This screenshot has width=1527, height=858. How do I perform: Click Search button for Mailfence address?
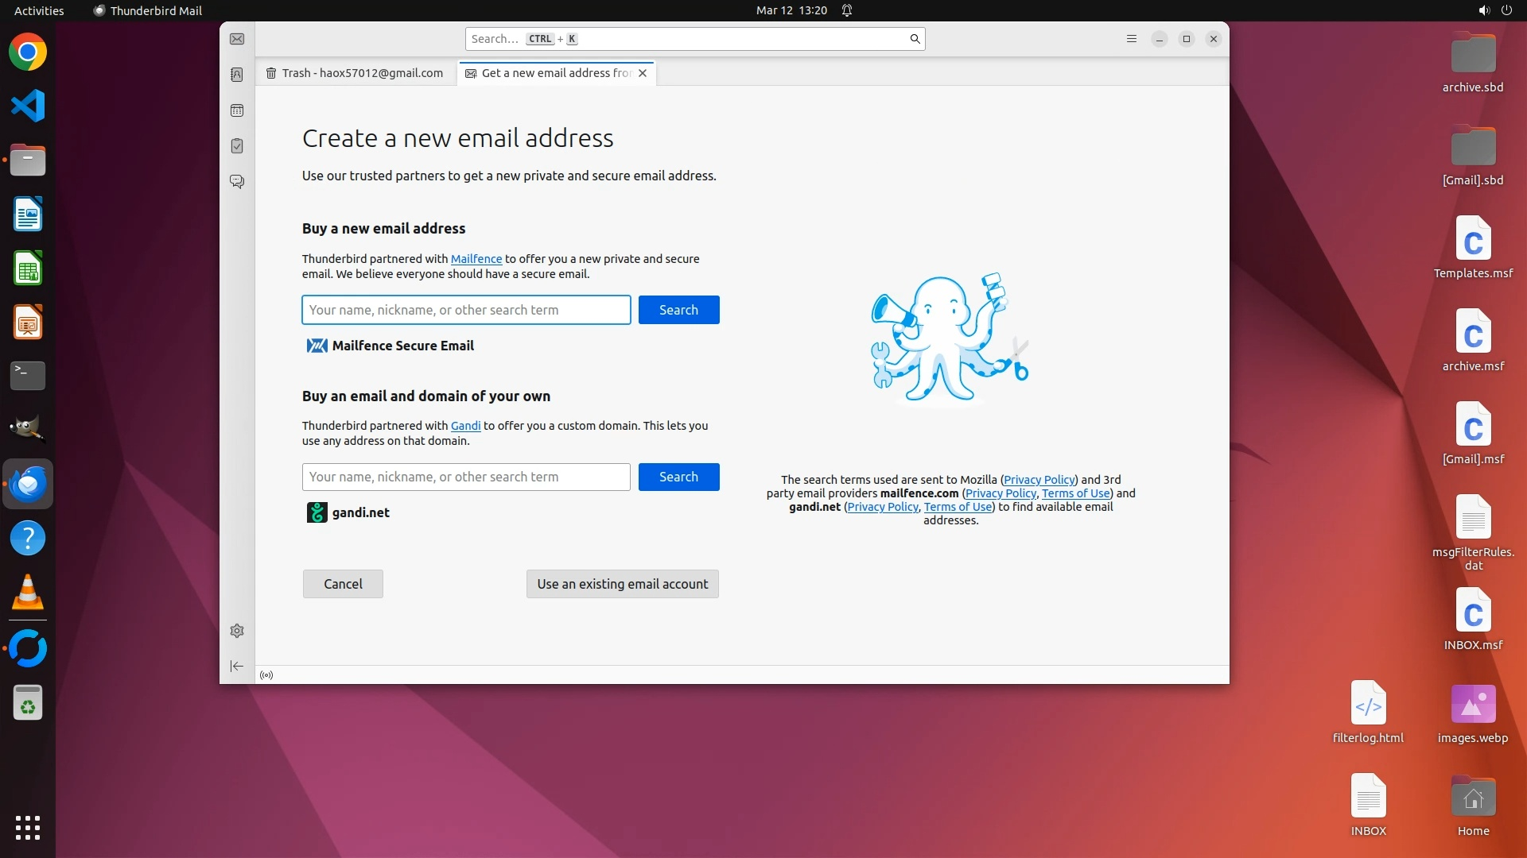(678, 310)
